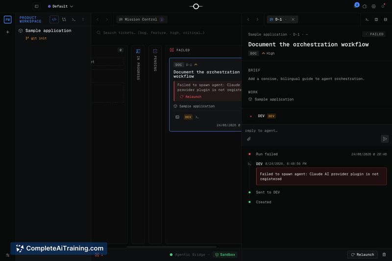Click Sample application under WORK section

click(271, 99)
